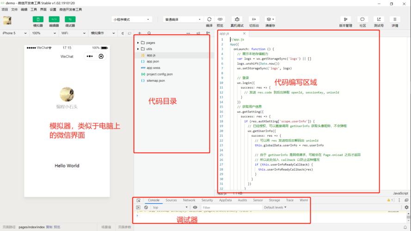Open the 界面 (Interface) menu
Viewport: 411px width, 231px height.
click(43, 9)
